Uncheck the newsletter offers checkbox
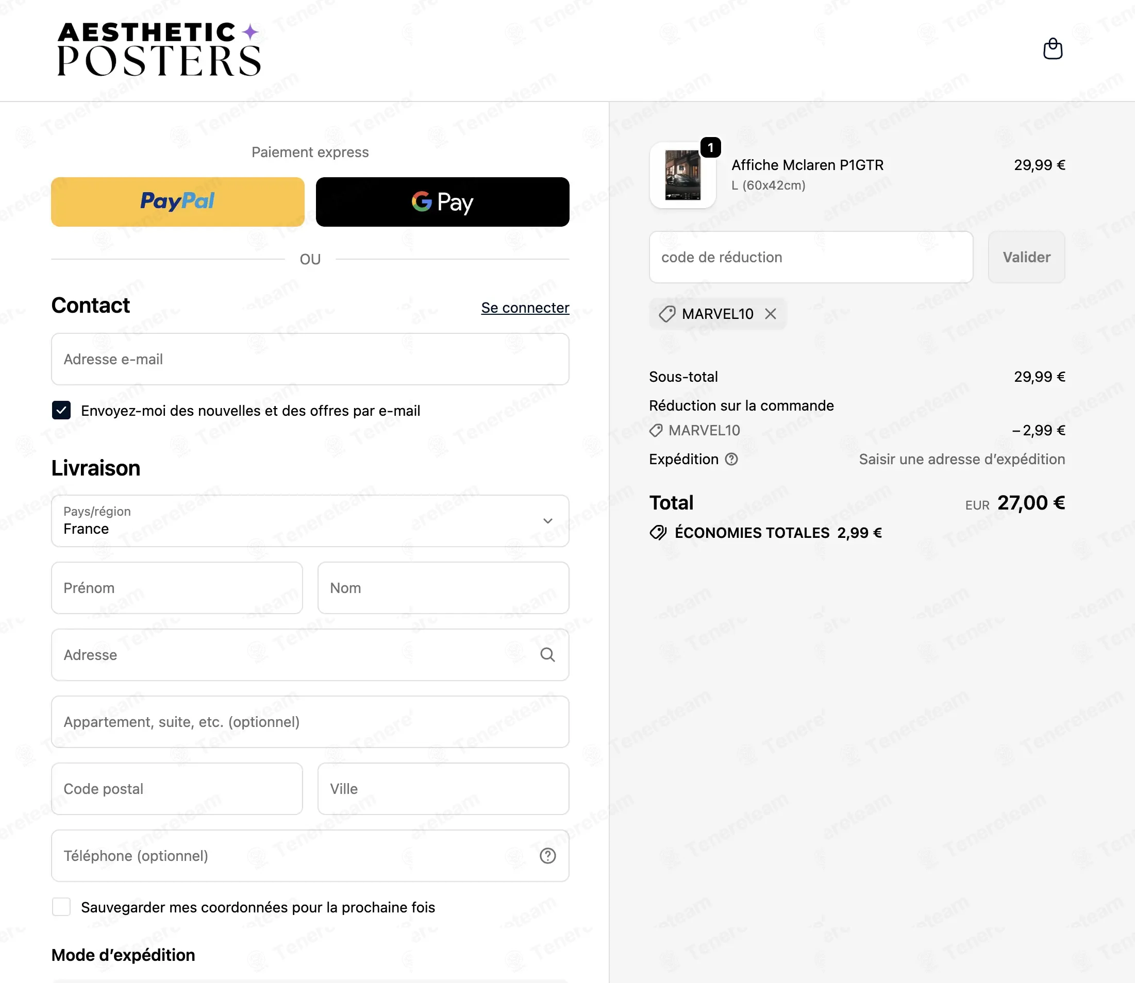This screenshot has width=1135, height=983. (x=61, y=410)
